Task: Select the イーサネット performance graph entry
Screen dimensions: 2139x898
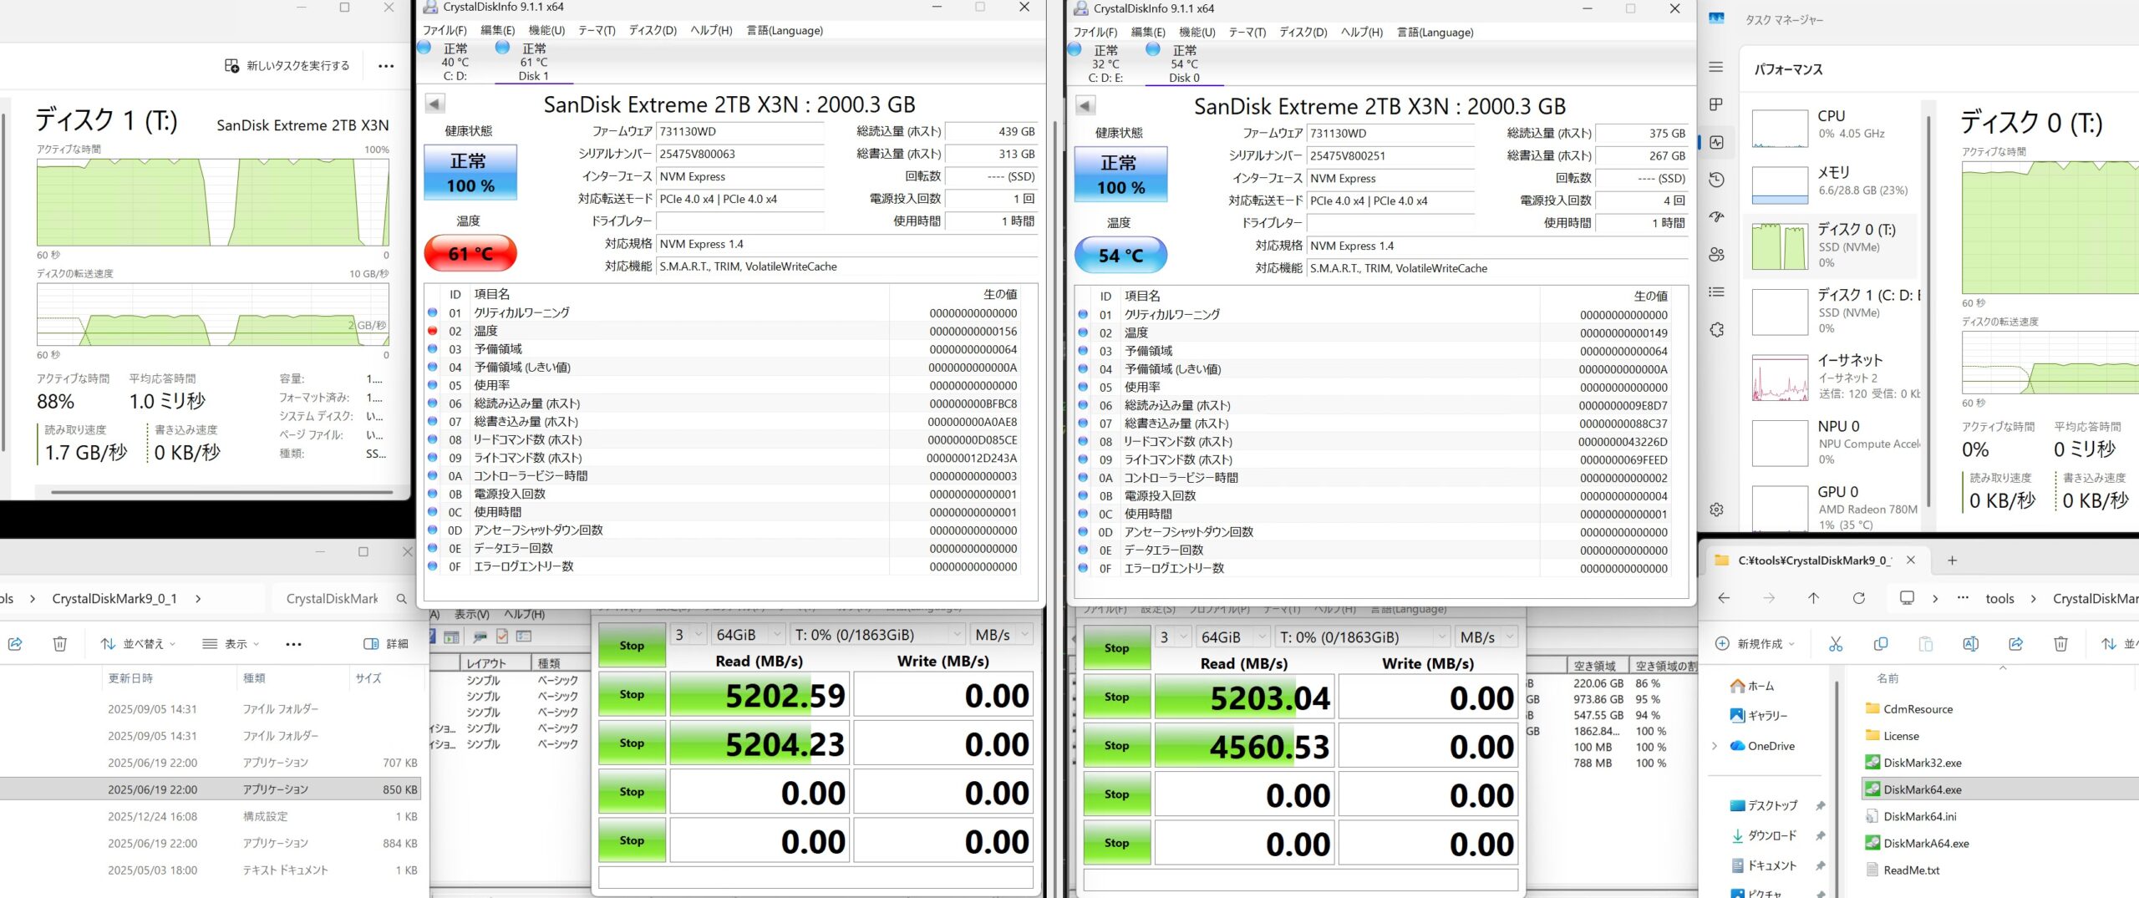Action: (x=1834, y=377)
